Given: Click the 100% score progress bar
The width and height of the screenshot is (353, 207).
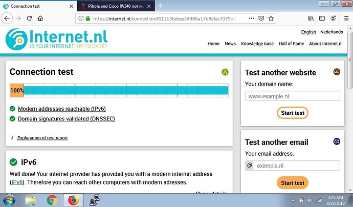Looking at the screenshot, I should tap(119, 90).
